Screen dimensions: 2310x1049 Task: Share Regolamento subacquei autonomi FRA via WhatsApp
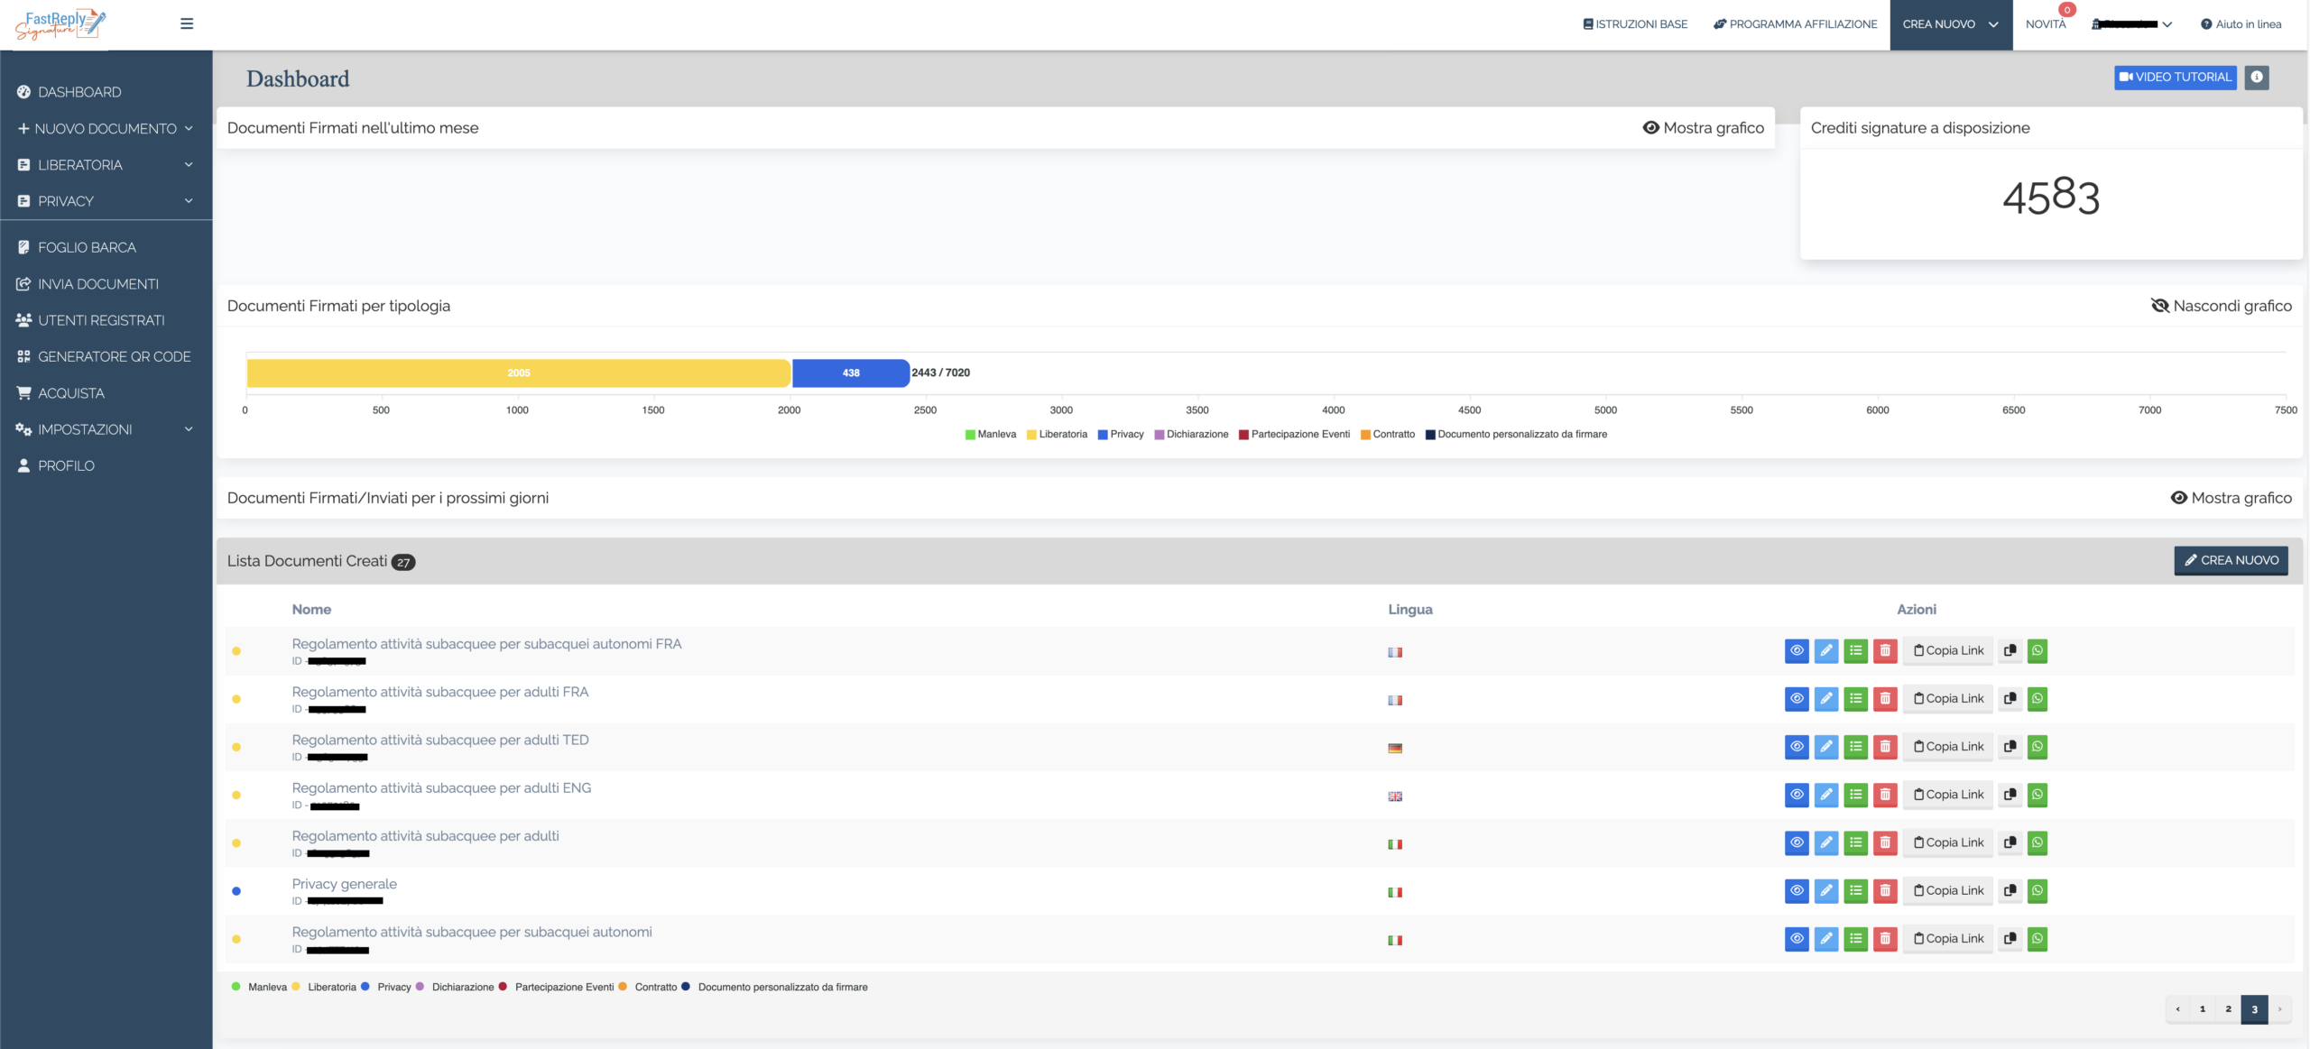(2037, 650)
